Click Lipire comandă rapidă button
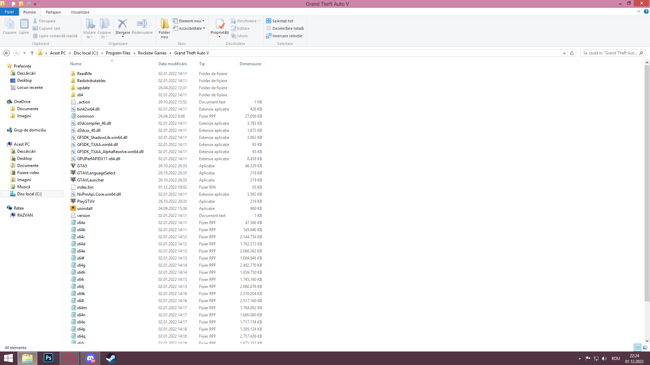The height and width of the screenshot is (365, 650). pyautogui.click(x=55, y=36)
